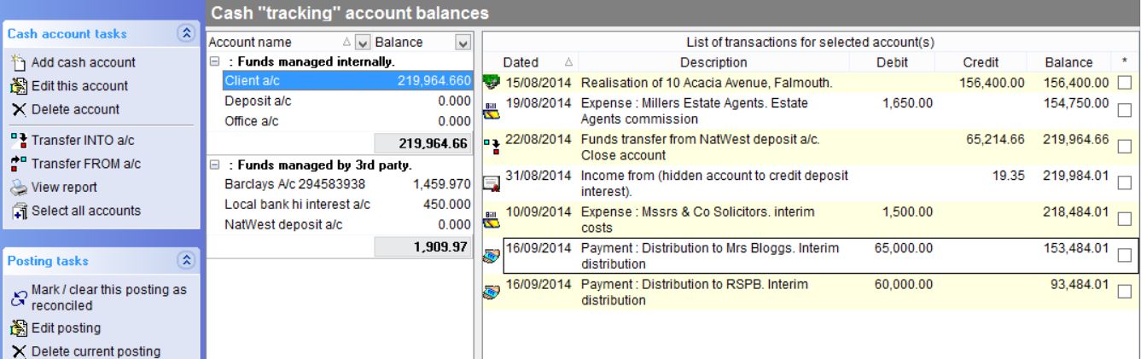The height and width of the screenshot is (359, 1141).
Task: Click the Delete current posting icon
Action: (20, 350)
